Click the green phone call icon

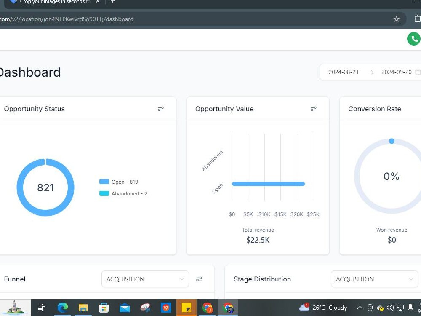413,39
